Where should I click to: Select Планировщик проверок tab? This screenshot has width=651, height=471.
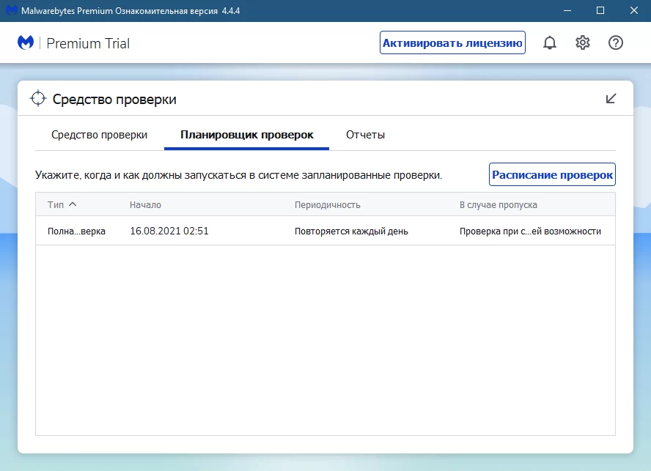(246, 135)
